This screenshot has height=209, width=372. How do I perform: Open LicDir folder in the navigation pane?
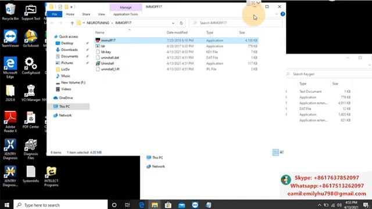(x=63, y=70)
